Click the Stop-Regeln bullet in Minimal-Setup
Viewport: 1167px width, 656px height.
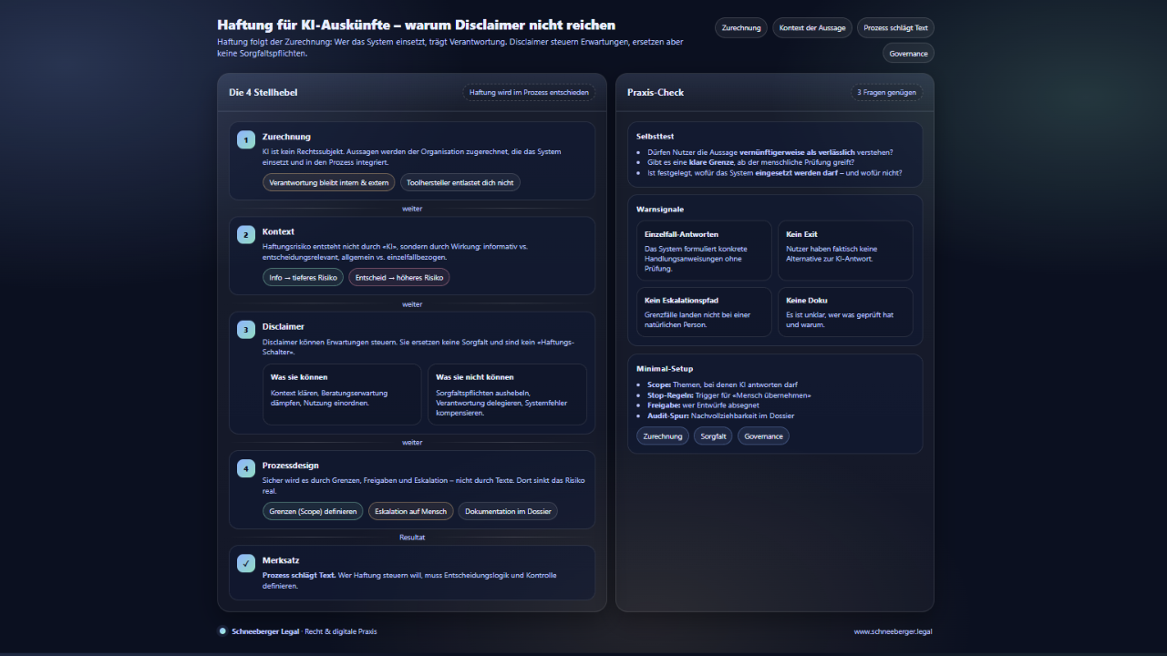pyautogui.click(x=729, y=395)
